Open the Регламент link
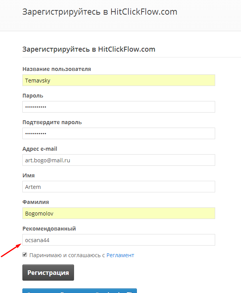Screen dimensions: 241x293 pos(120,255)
